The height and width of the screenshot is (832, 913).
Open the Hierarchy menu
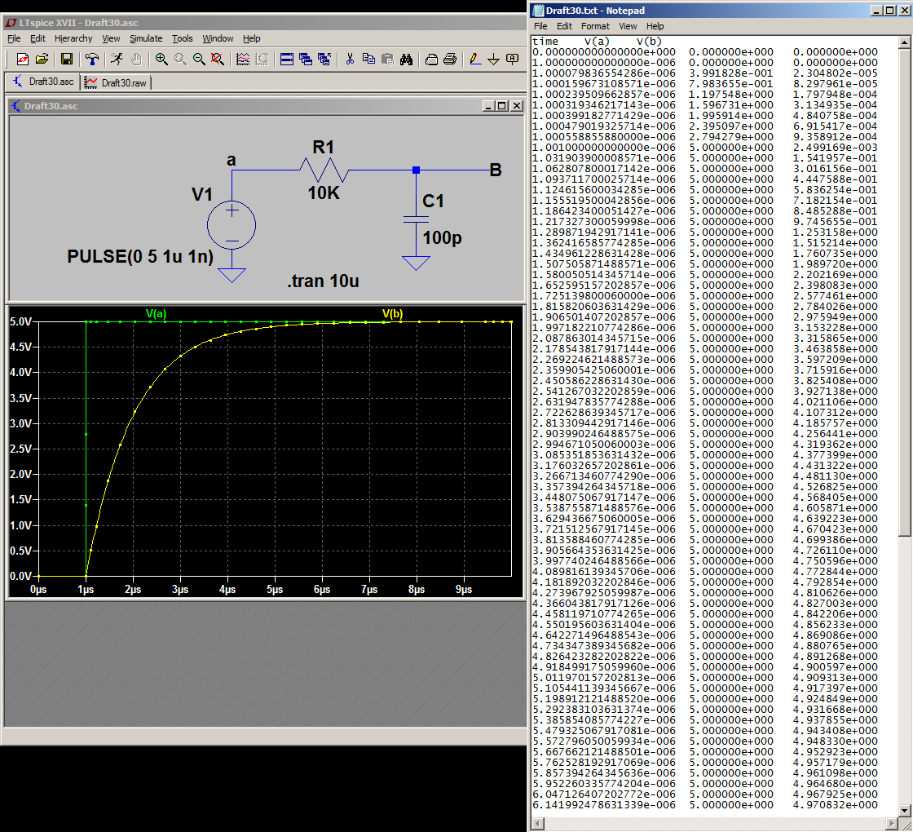click(x=73, y=38)
